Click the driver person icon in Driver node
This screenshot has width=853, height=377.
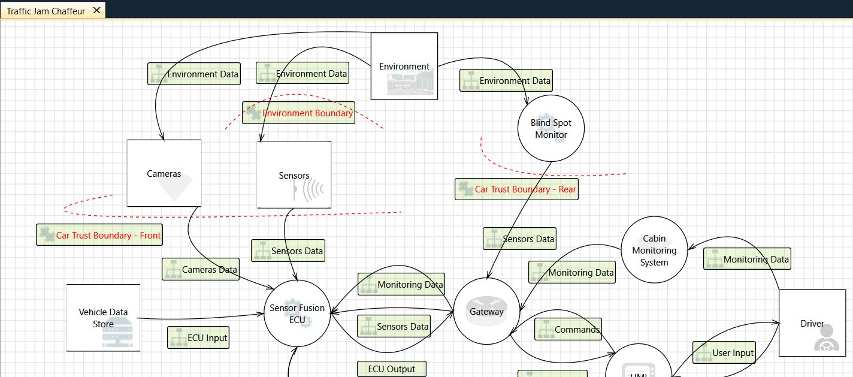826,338
